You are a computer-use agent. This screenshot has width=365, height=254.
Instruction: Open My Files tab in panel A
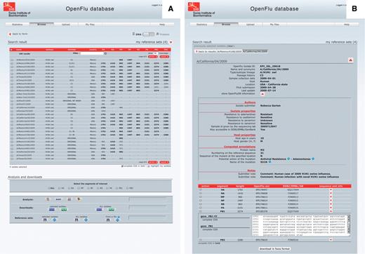[x=90, y=25]
